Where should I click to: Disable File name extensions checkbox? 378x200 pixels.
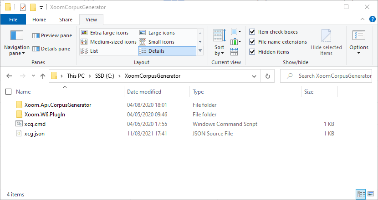tap(252, 42)
